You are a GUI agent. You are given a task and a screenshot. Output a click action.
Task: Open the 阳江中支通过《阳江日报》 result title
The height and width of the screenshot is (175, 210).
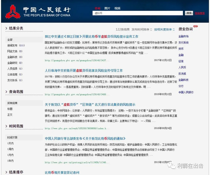pyautogui.click(x=91, y=36)
